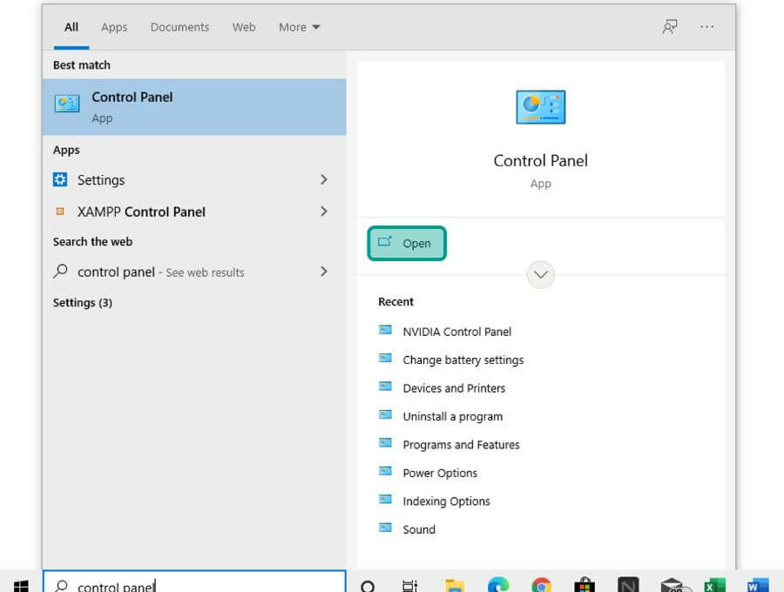
Task: Expand the control panel web results arrow
Action: pyautogui.click(x=323, y=272)
